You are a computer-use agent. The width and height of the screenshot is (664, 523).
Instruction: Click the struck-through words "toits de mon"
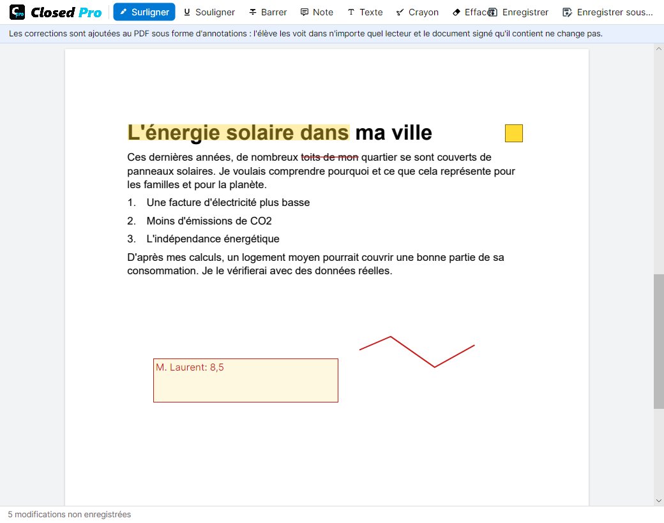(329, 158)
